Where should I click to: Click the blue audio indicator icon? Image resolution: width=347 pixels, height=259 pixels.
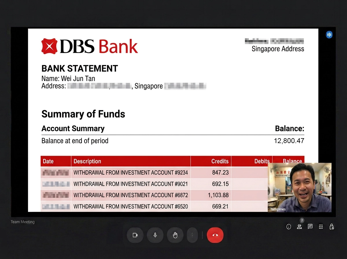[329, 35]
